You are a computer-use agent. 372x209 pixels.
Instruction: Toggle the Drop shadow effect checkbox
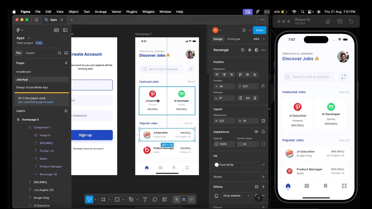tap(216, 196)
